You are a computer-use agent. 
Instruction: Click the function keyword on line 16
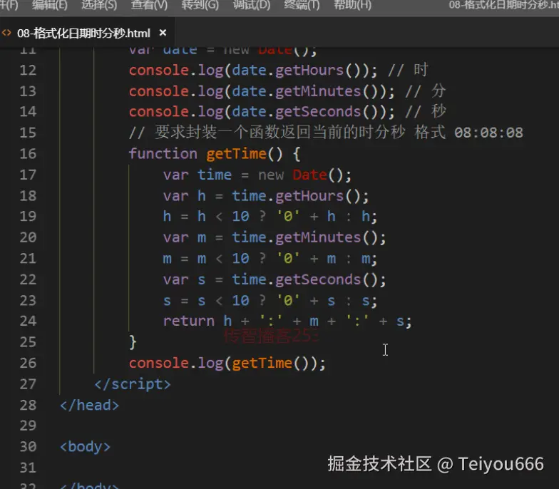click(x=163, y=154)
